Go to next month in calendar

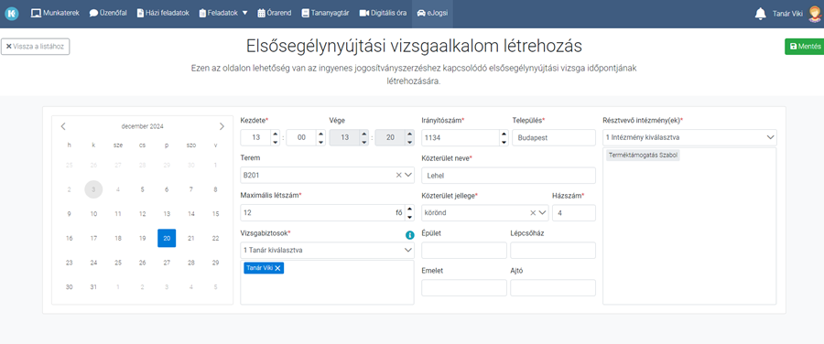click(222, 126)
